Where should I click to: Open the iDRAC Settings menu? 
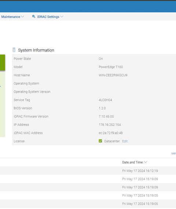click(48, 17)
